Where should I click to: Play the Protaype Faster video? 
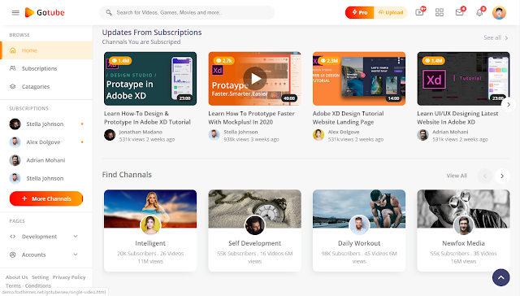[x=254, y=79]
